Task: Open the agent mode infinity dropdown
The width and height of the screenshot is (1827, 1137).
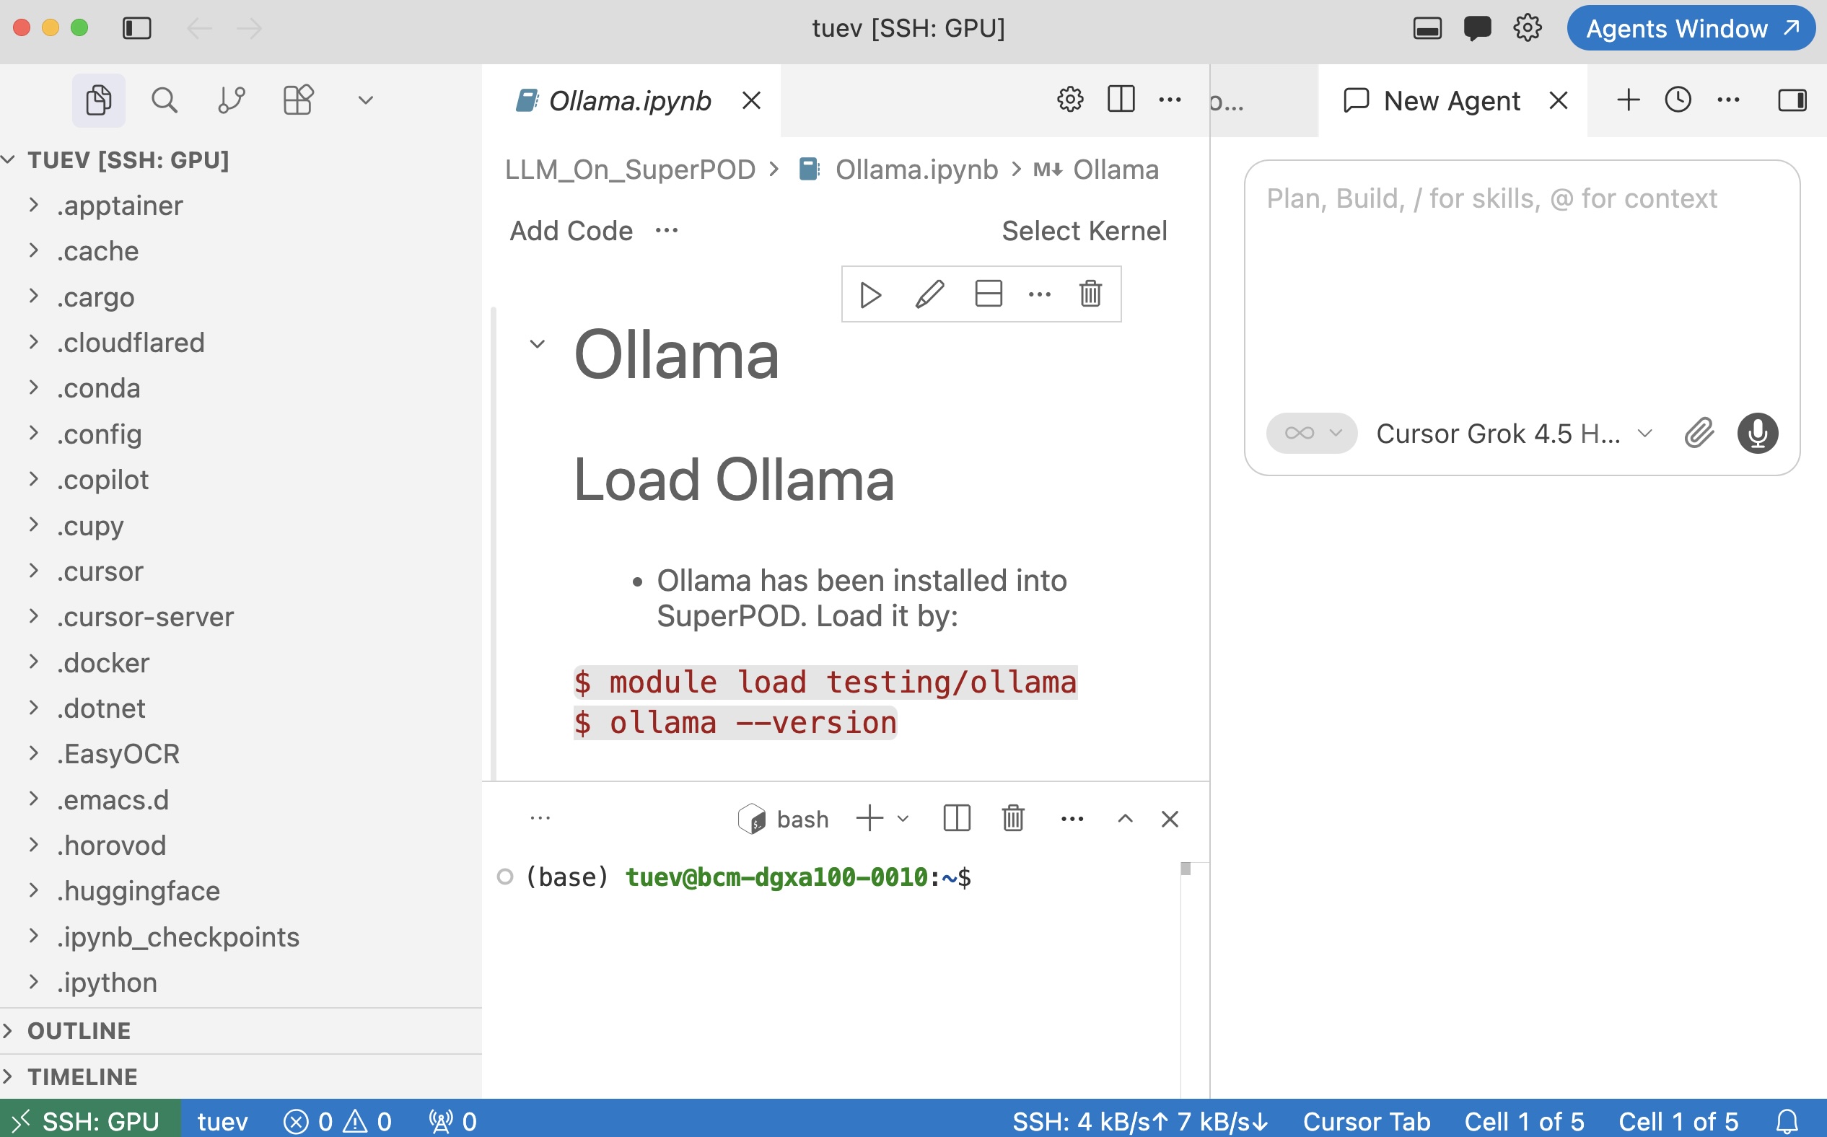Action: point(1312,433)
